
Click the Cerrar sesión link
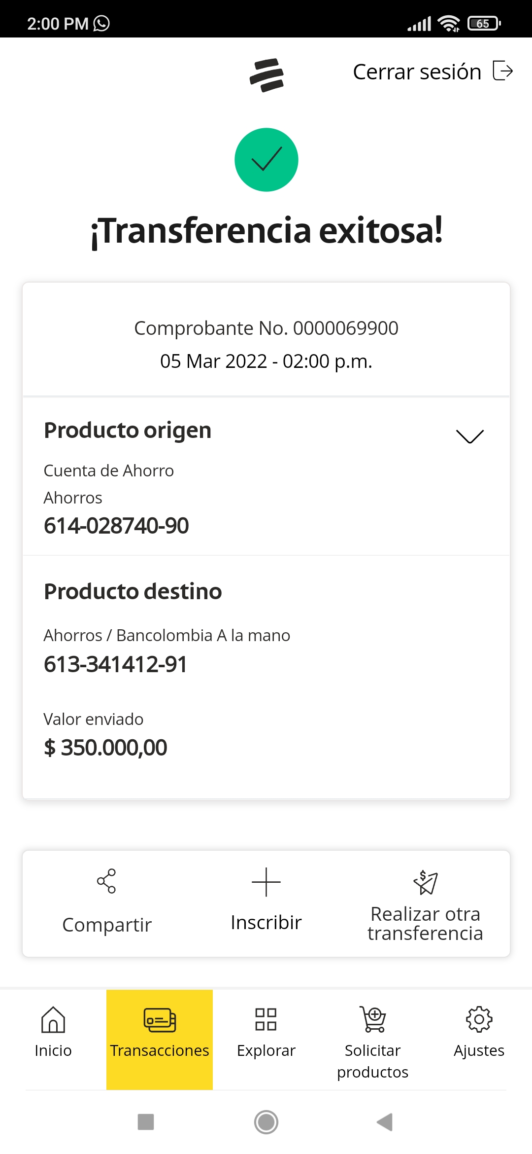(417, 72)
